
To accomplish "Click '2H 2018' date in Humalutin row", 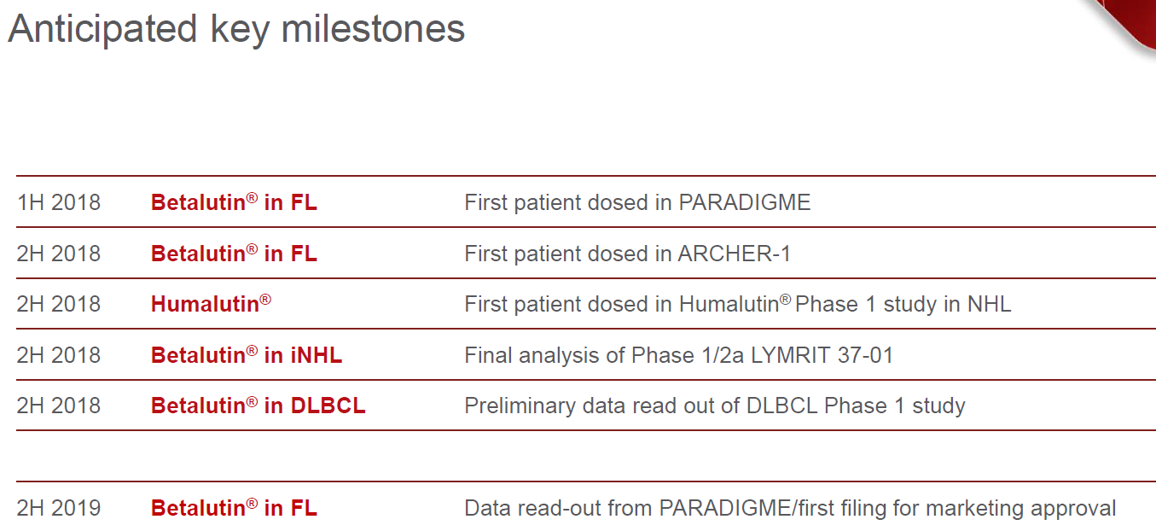I will pyautogui.click(x=59, y=304).
